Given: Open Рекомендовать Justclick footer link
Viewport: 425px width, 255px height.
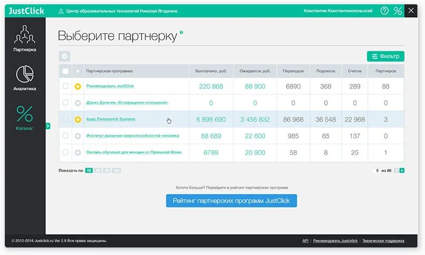Looking at the screenshot, I should tap(335, 241).
